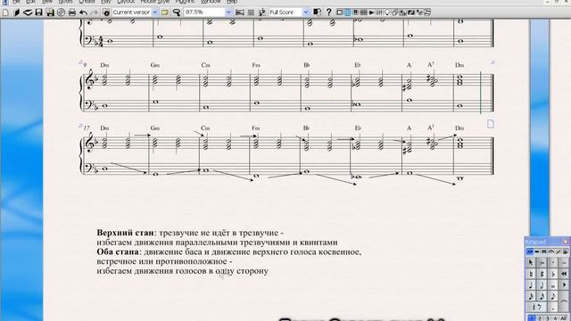Select the second Keypad layout tab
The width and height of the screenshot is (571, 321).
[536, 251]
